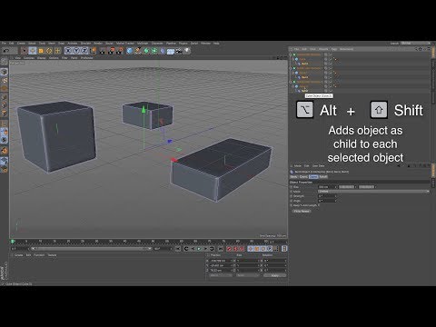This screenshot has height=327, width=436.
Task: Click the Make Editable icon in left sidebar
Action: coord(5,62)
